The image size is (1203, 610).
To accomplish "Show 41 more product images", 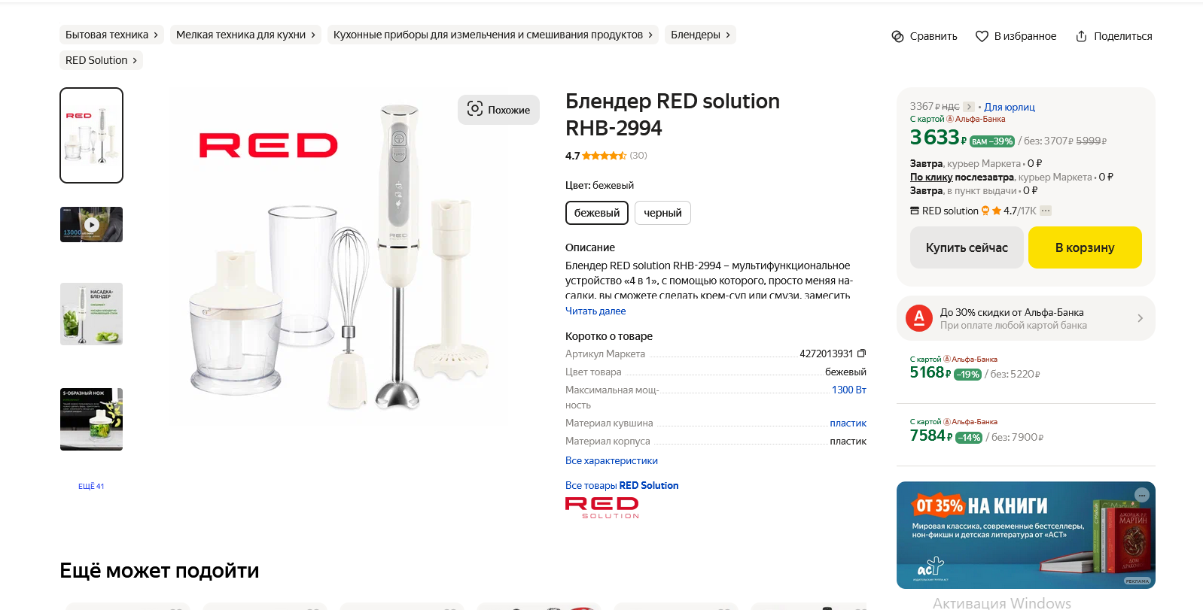I will (91, 486).
